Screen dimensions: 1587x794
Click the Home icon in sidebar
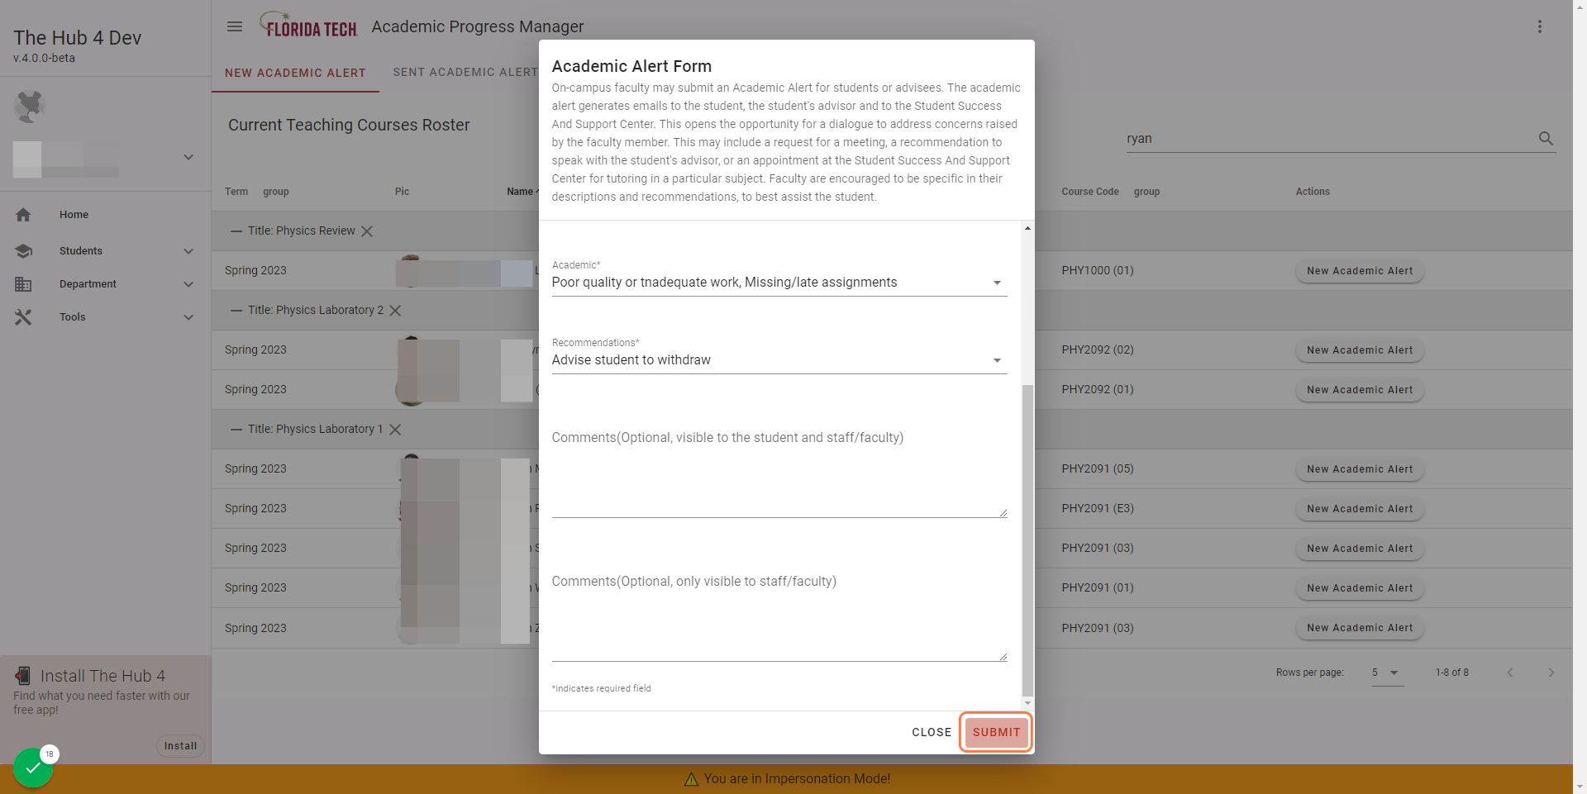(23, 215)
